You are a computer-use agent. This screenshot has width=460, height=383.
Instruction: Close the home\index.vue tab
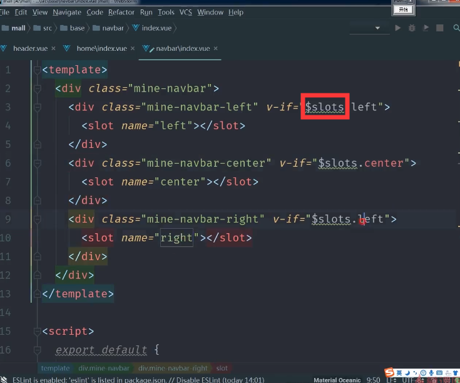click(x=133, y=48)
